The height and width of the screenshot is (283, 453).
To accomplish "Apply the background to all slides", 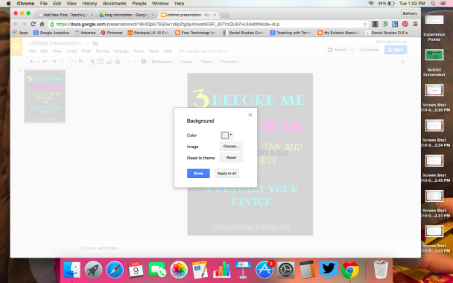I will pyautogui.click(x=226, y=174).
